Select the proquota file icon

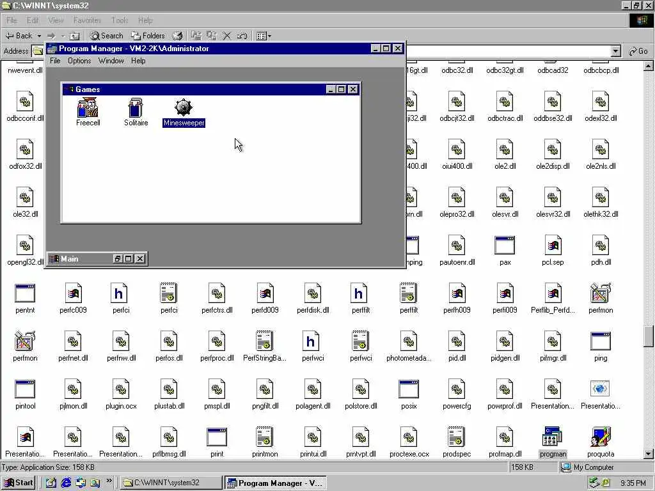point(601,436)
